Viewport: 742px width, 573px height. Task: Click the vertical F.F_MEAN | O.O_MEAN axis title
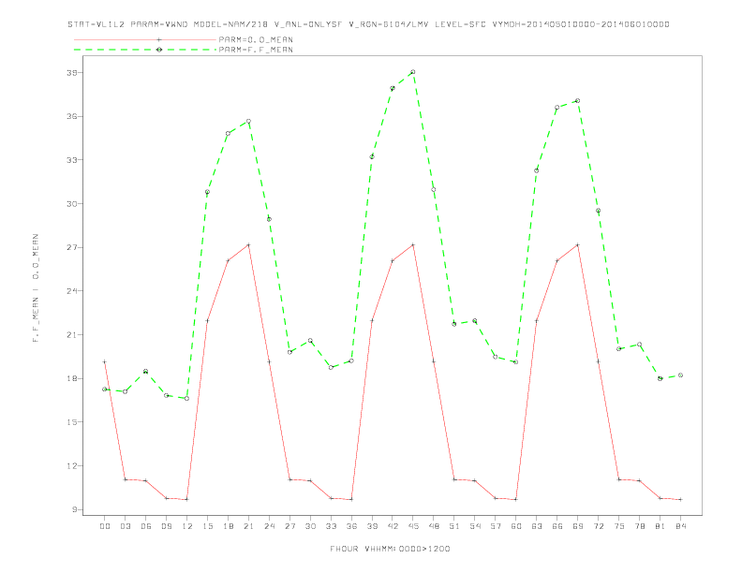[36, 288]
